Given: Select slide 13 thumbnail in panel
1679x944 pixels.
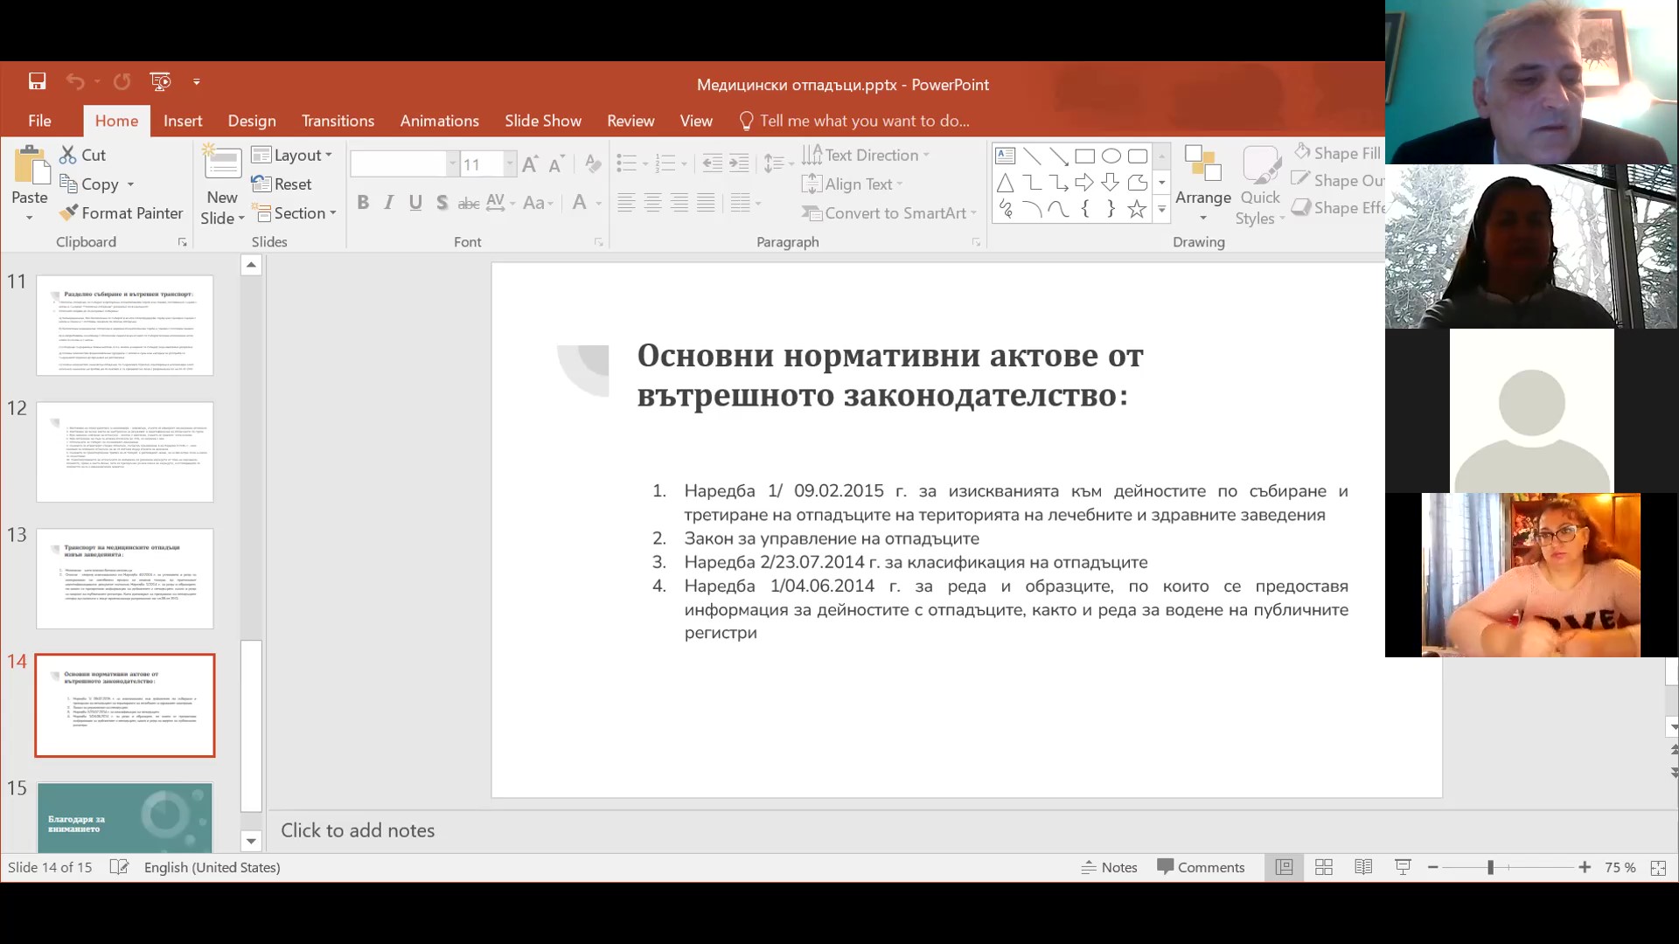Looking at the screenshot, I should [124, 578].
